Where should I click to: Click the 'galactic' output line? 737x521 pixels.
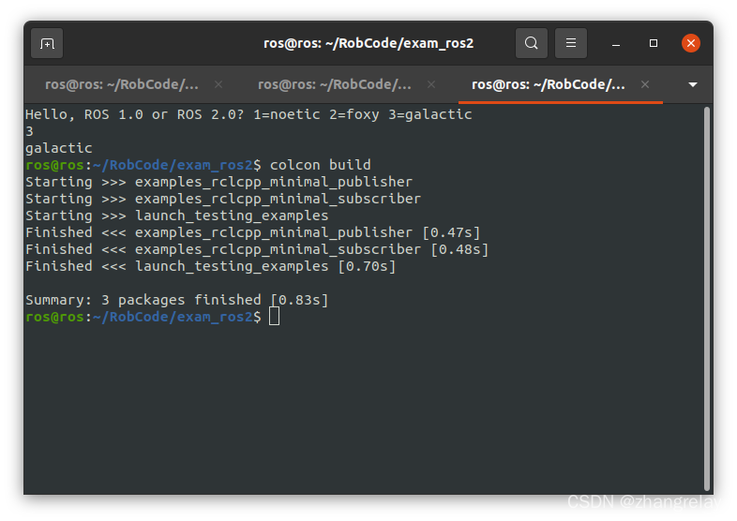pyautogui.click(x=59, y=148)
